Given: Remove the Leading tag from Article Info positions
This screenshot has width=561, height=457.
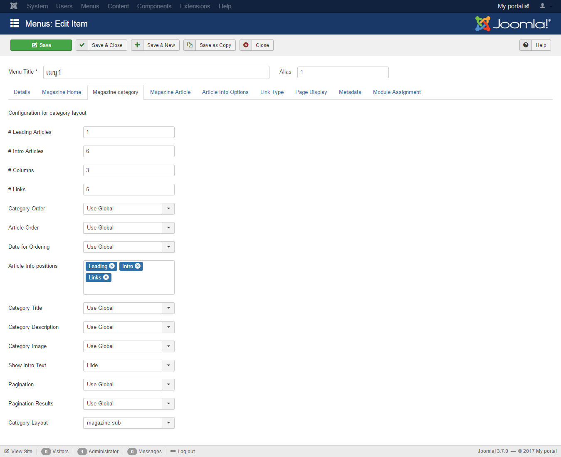Looking at the screenshot, I should point(112,266).
